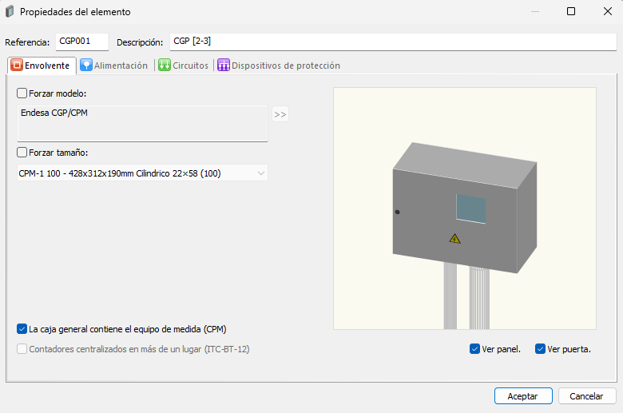The width and height of the screenshot is (623, 413).
Task: Switch to the Alimentación tab
Action: pos(114,66)
